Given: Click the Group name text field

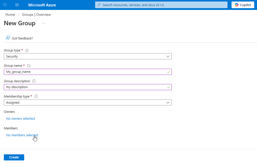Looking at the screenshot, I should pos(85,72).
